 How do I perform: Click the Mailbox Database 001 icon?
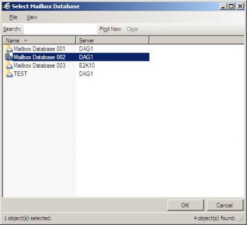click(x=9, y=49)
